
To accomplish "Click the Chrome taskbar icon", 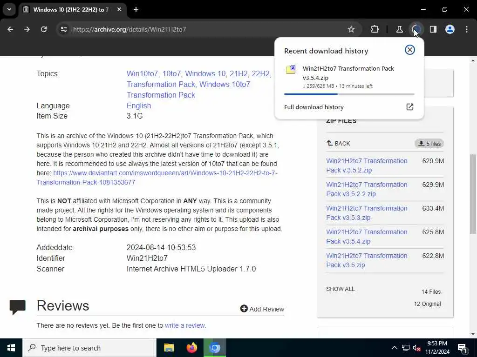I will pyautogui.click(x=215, y=348).
